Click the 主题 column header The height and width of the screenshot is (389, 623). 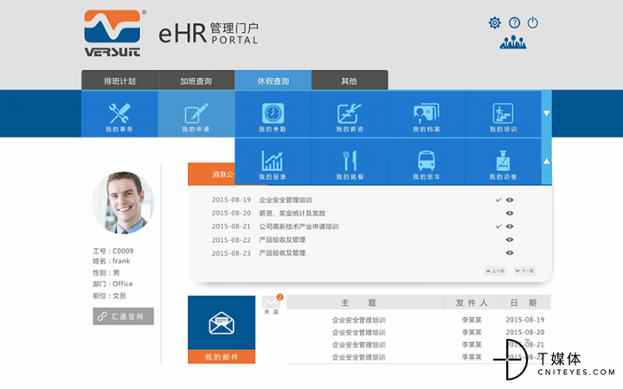[358, 303]
